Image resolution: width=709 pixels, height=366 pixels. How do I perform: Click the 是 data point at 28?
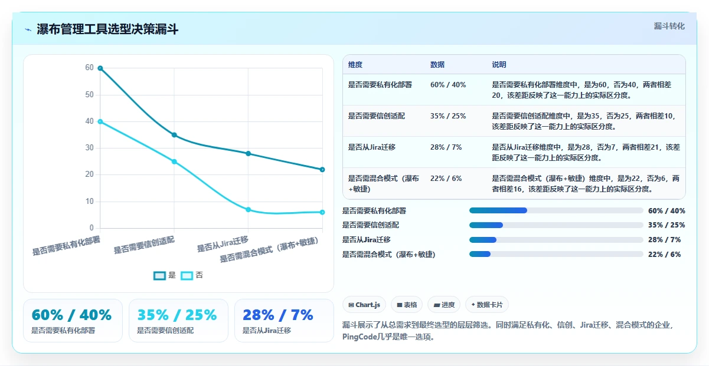[249, 153]
